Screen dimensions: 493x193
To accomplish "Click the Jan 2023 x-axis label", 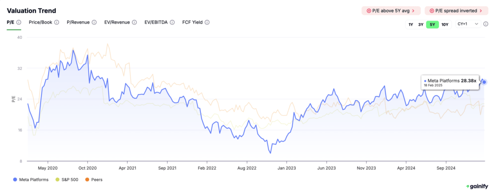I will point(287,168).
